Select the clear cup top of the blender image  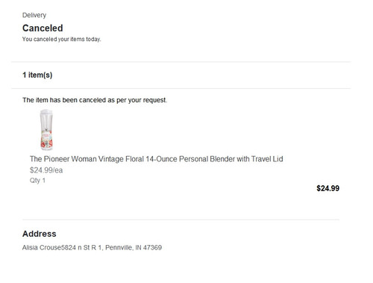(46, 120)
